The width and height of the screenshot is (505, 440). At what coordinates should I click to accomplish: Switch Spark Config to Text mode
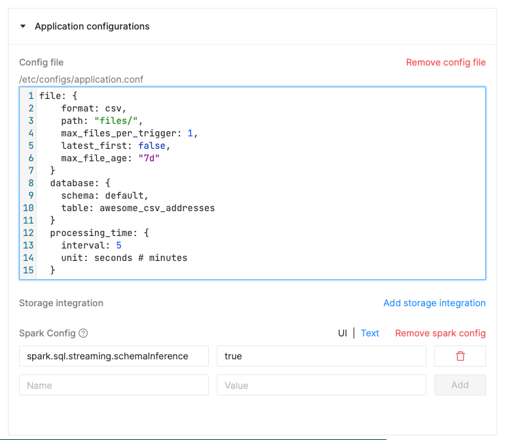369,333
